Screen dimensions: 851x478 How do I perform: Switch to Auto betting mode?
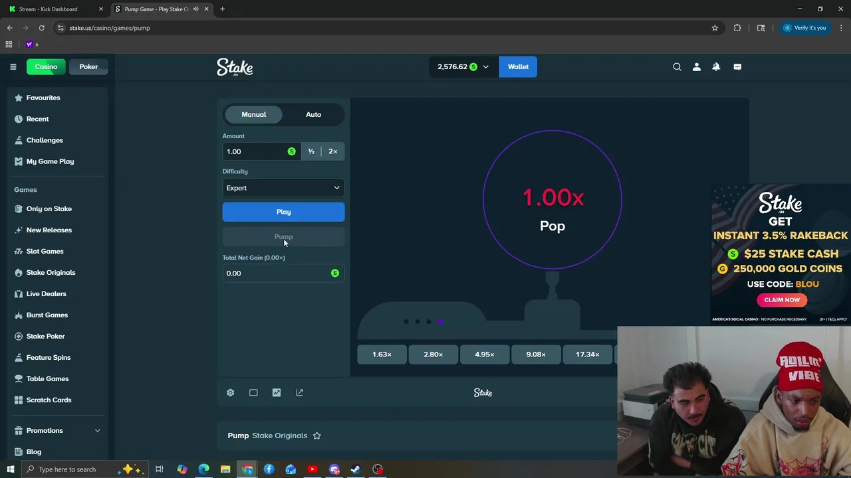click(x=313, y=114)
